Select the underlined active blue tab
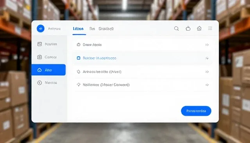Screen dimensions: 250x143 (x=78, y=29)
